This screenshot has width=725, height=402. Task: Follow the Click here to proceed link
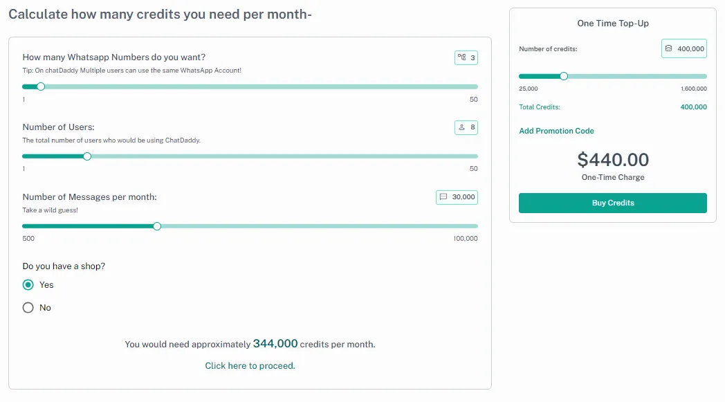tap(250, 365)
